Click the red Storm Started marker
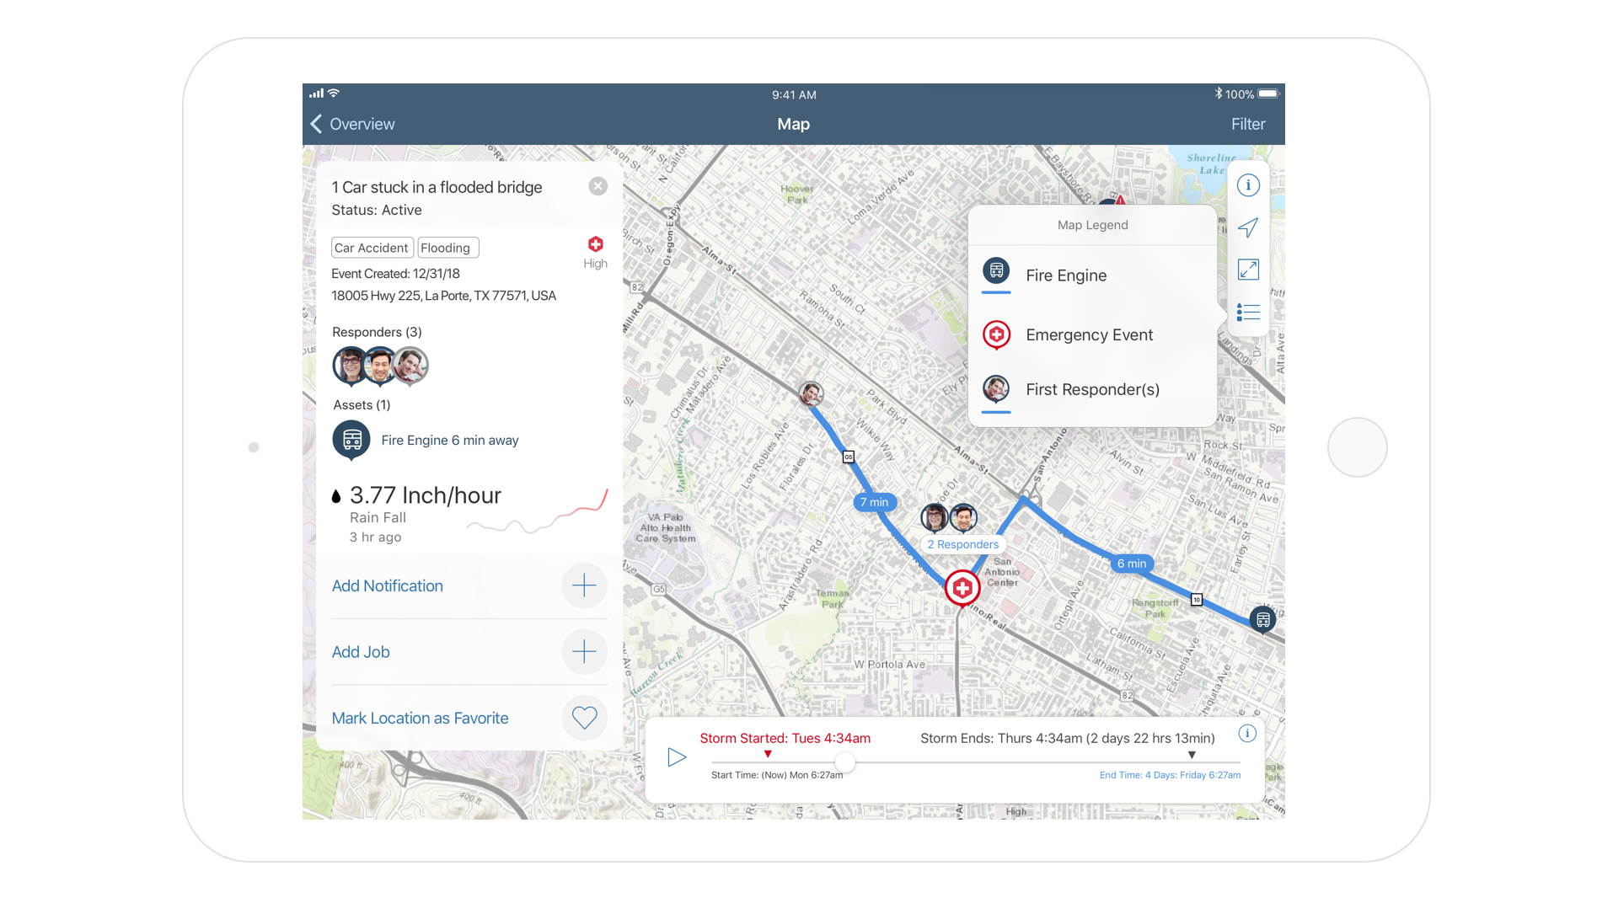Screen dimensions: 1613x898 click(x=767, y=754)
